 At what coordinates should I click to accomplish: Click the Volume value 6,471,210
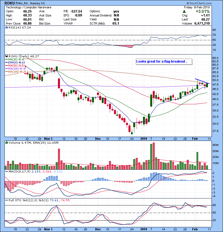pos(202,23)
